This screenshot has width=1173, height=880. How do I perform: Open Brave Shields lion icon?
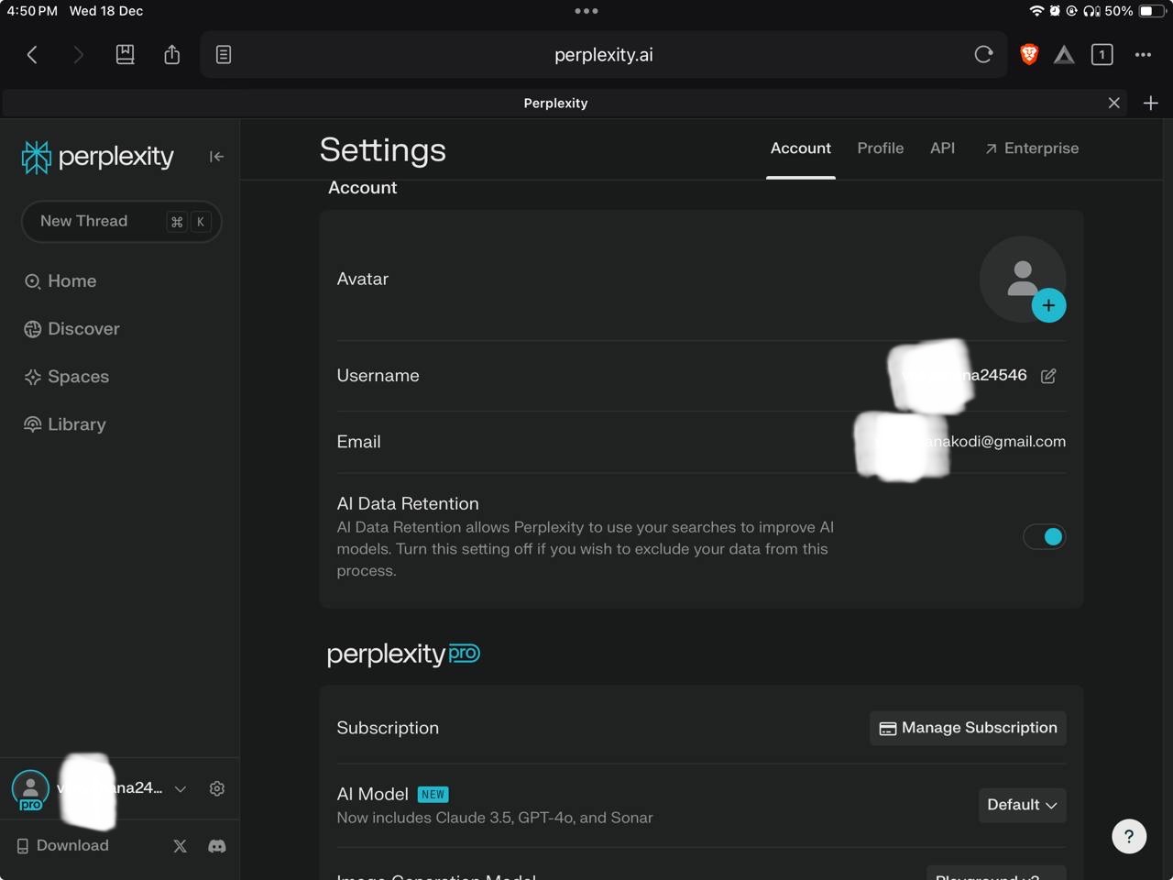(x=1029, y=55)
